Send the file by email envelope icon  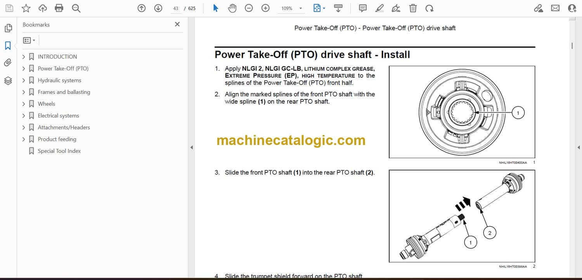pyautogui.click(x=555, y=8)
